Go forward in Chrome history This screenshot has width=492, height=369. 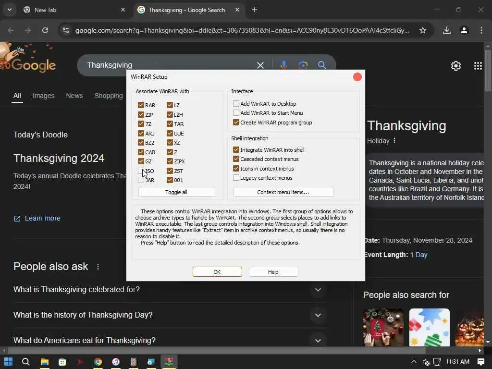(x=28, y=30)
